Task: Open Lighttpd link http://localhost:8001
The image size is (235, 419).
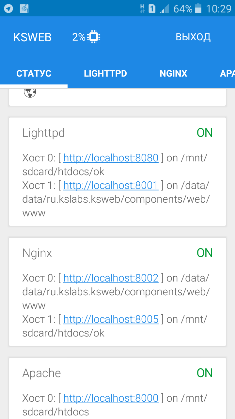Action: click(111, 186)
